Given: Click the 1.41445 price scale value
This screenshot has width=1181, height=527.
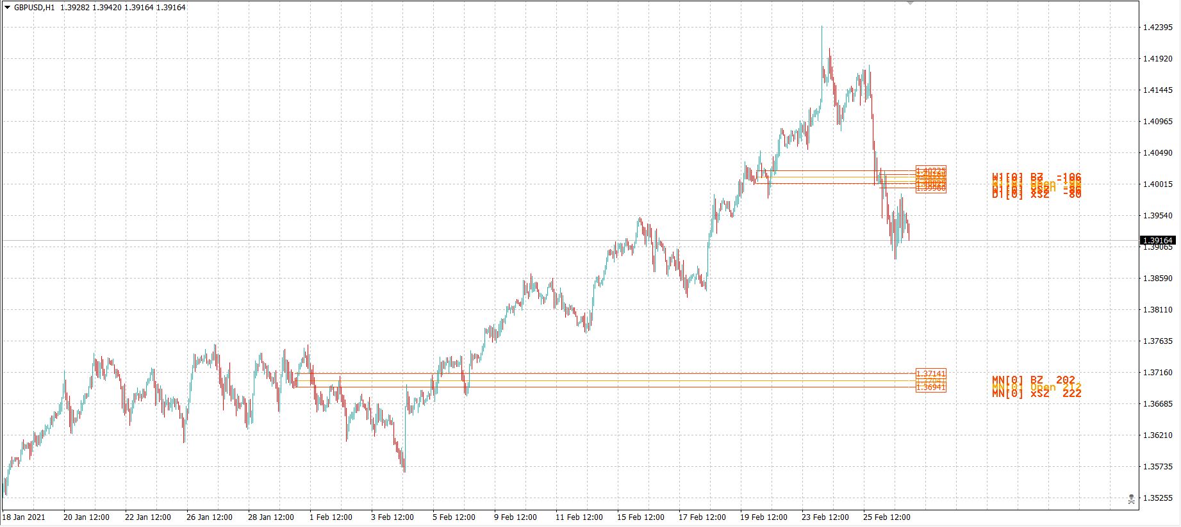Looking at the screenshot, I should tap(1158, 90).
